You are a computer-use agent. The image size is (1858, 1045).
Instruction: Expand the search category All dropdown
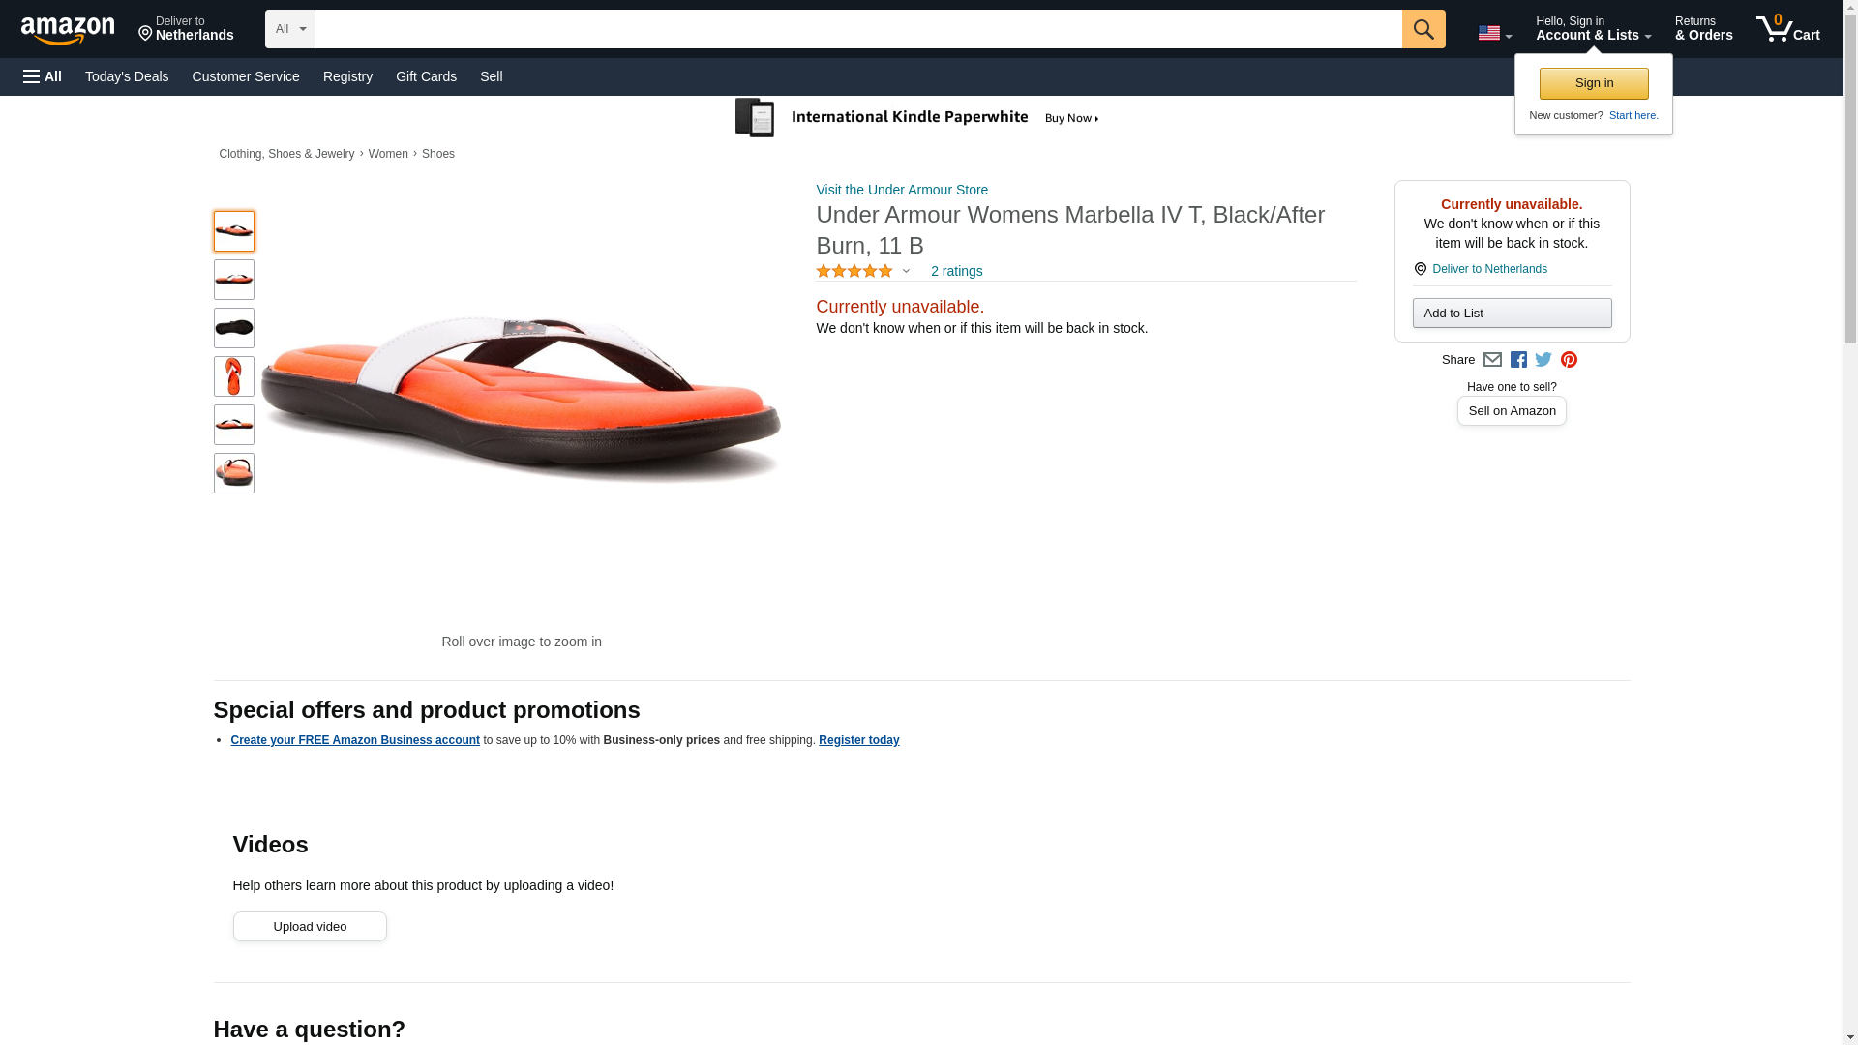[289, 29]
